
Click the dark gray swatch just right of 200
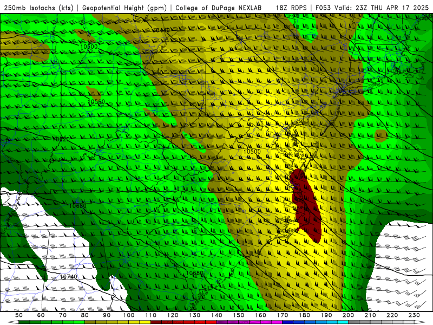click(x=354, y=322)
